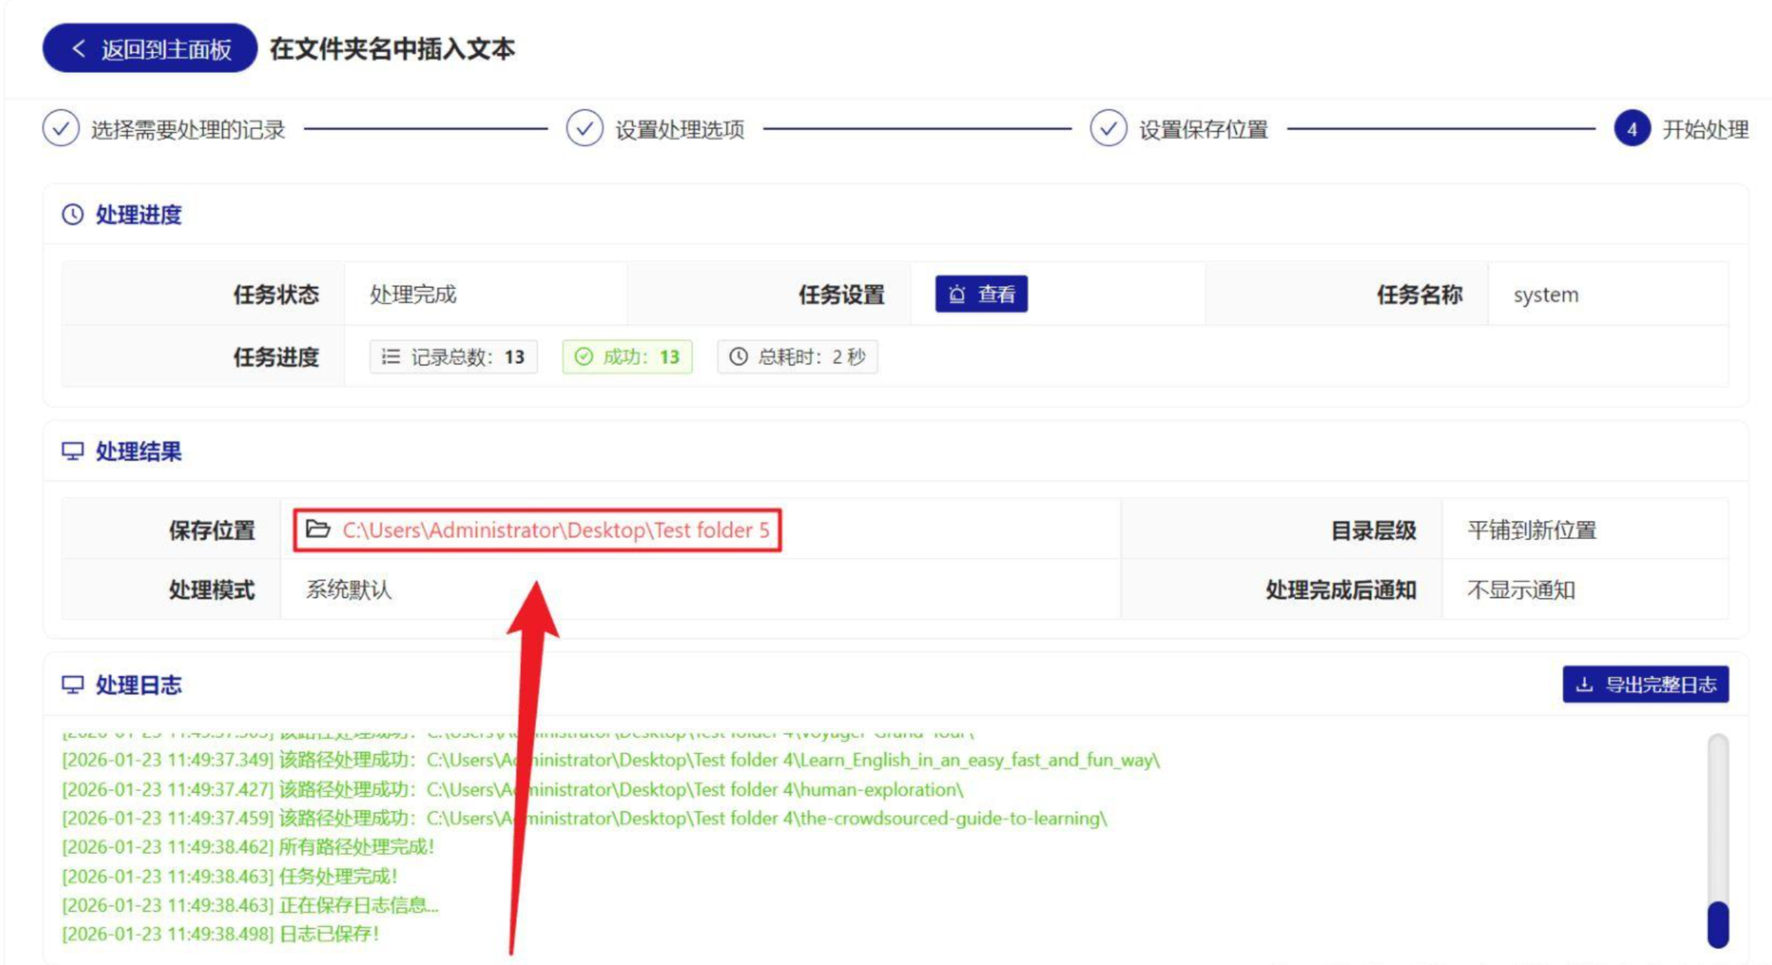The width and height of the screenshot is (1772, 965).
Task: Click the 查看 task settings button
Action: point(980,295)
